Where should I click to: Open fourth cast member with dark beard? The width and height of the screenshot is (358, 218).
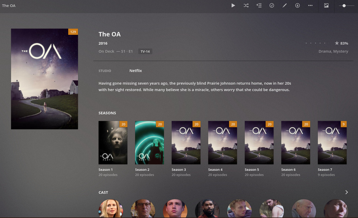pyautogui.click(x=207, y=209)
